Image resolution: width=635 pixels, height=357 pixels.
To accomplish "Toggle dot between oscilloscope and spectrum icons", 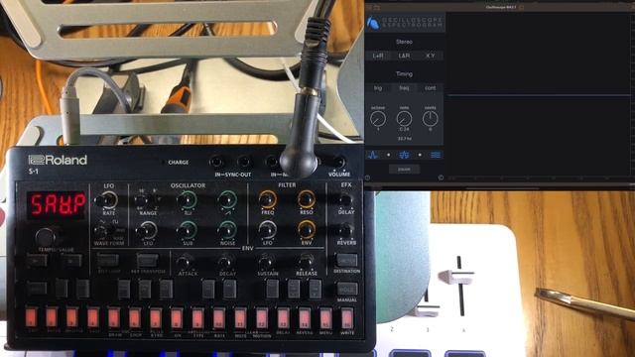I will point(388,155).
